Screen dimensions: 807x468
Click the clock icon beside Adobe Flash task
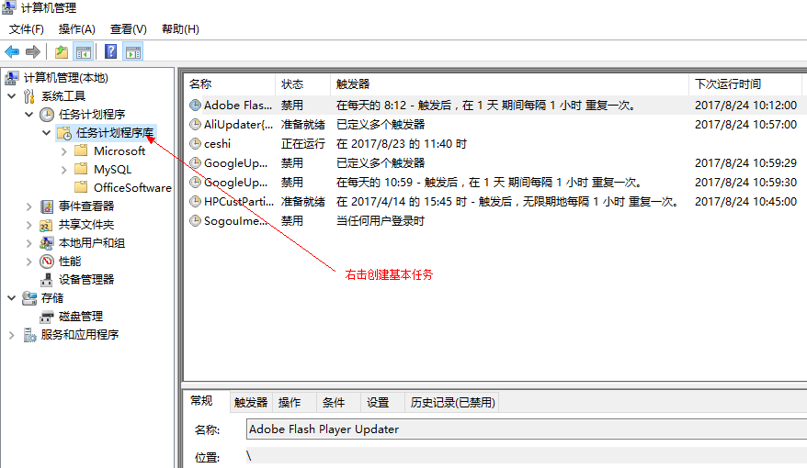pos(195,106)
